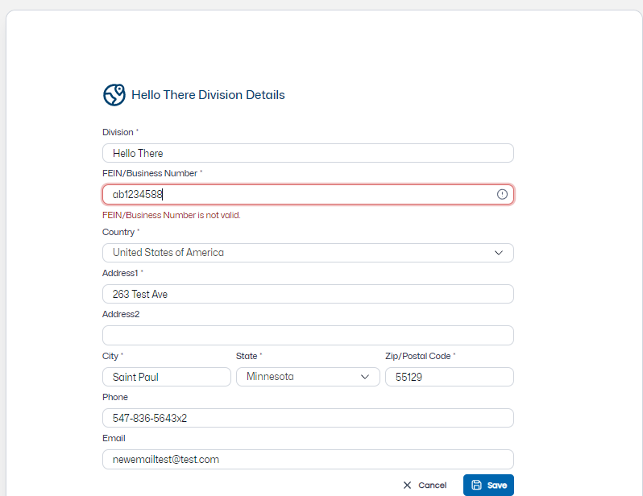Screen dimensions: 643x496
Task: Click the error alert icon in FEIN field
Action: 502,194
